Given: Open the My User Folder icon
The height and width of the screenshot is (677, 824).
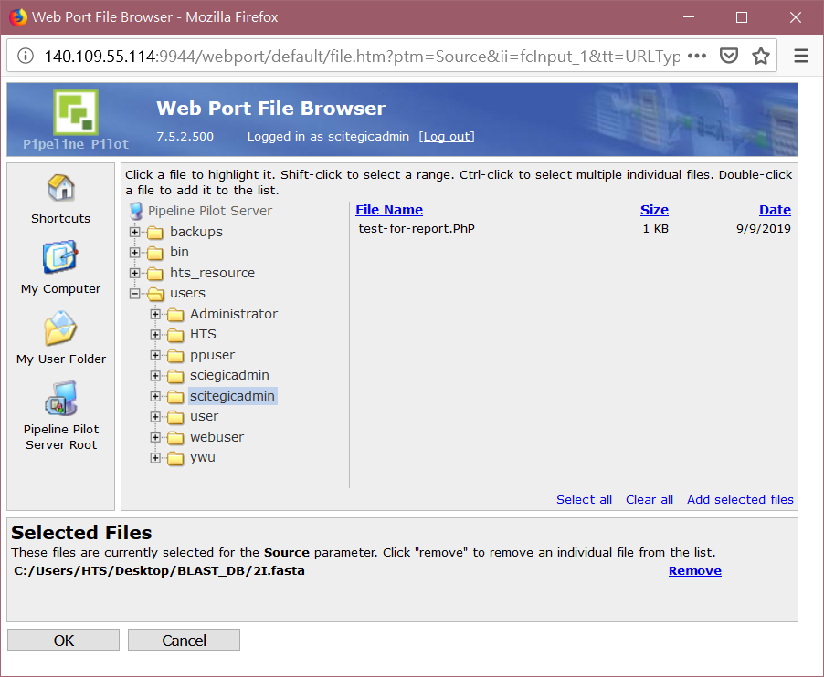Looking at the screenshot, I should tap(60, 328).
